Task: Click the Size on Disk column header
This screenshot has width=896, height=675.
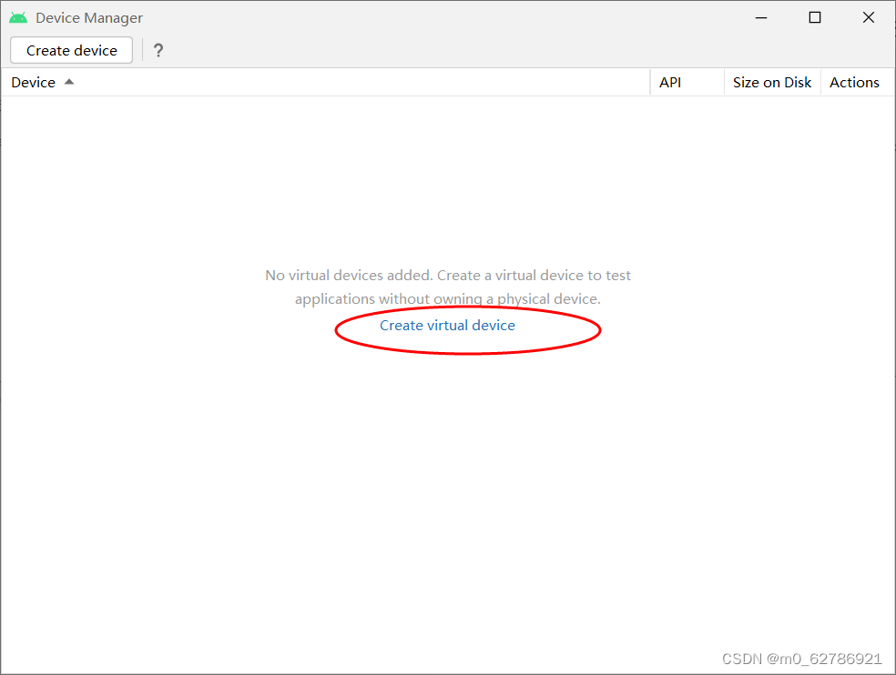Action: (771, 82)
